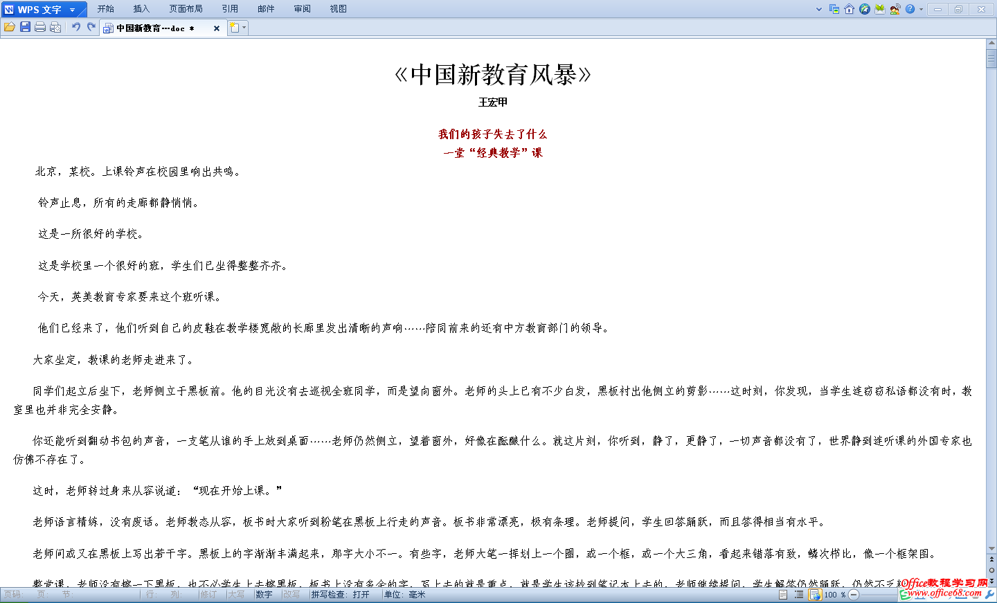Click the vertical scrollbar thumb

(991, 57)
